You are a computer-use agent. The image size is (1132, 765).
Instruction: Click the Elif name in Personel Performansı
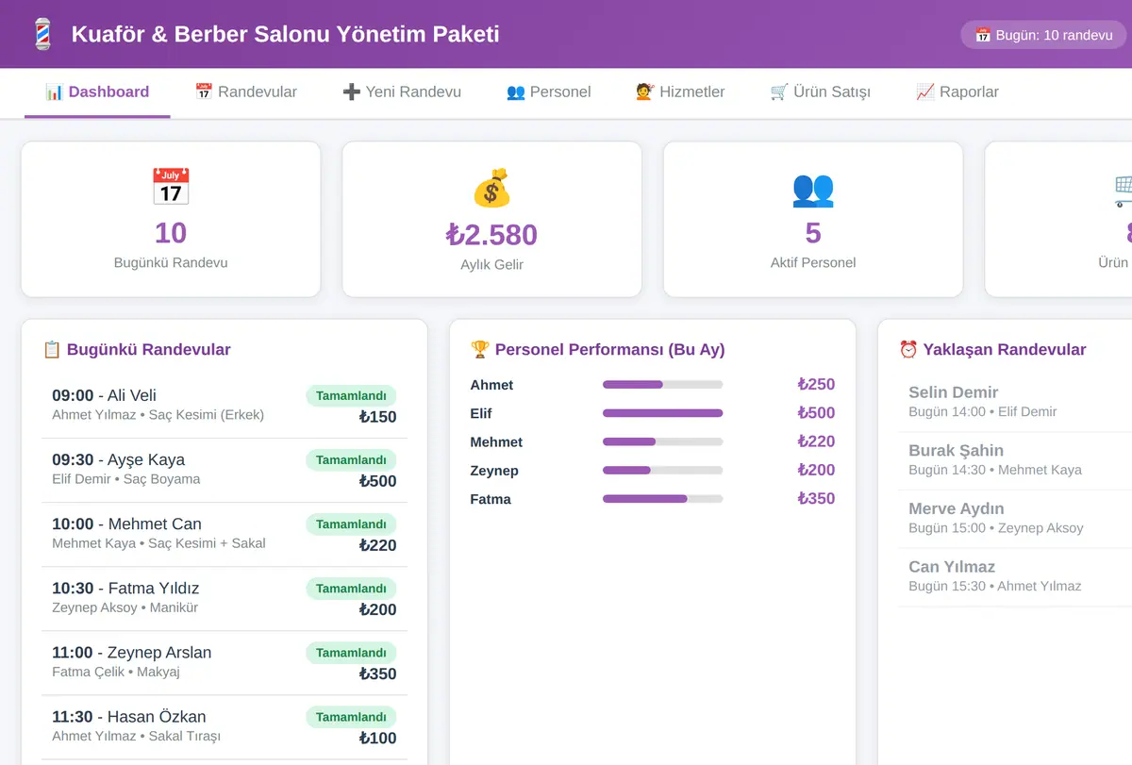pos(481,413)
